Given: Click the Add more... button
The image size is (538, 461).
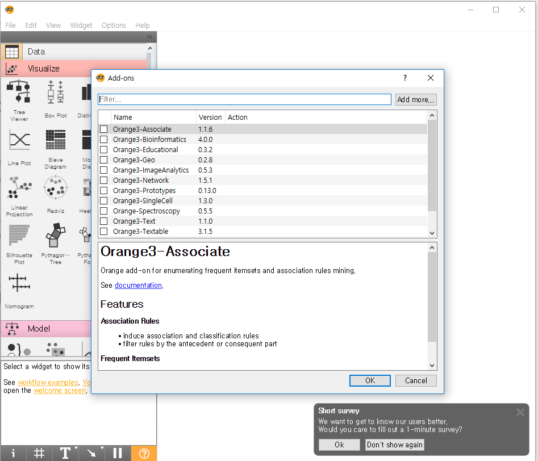Looking at the screenshot, I should 416,99.
